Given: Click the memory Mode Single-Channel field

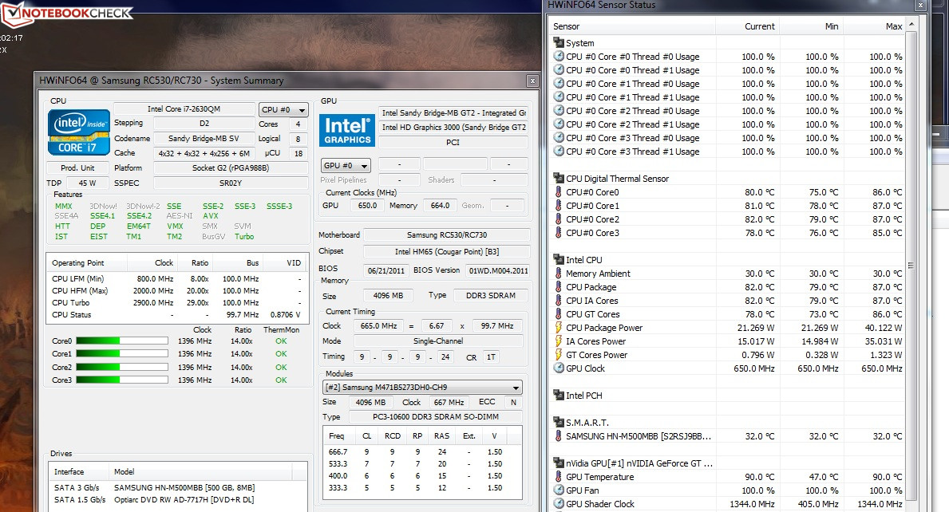Looking at the screenshot, I should click(x=437, y=341).
